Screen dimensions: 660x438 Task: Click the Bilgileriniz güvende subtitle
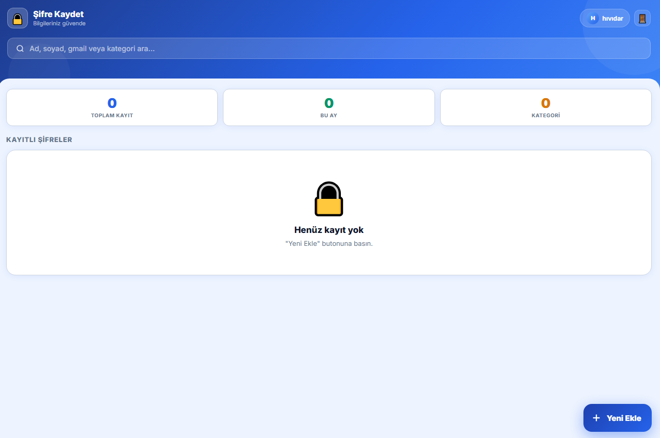tap(59, 24)
